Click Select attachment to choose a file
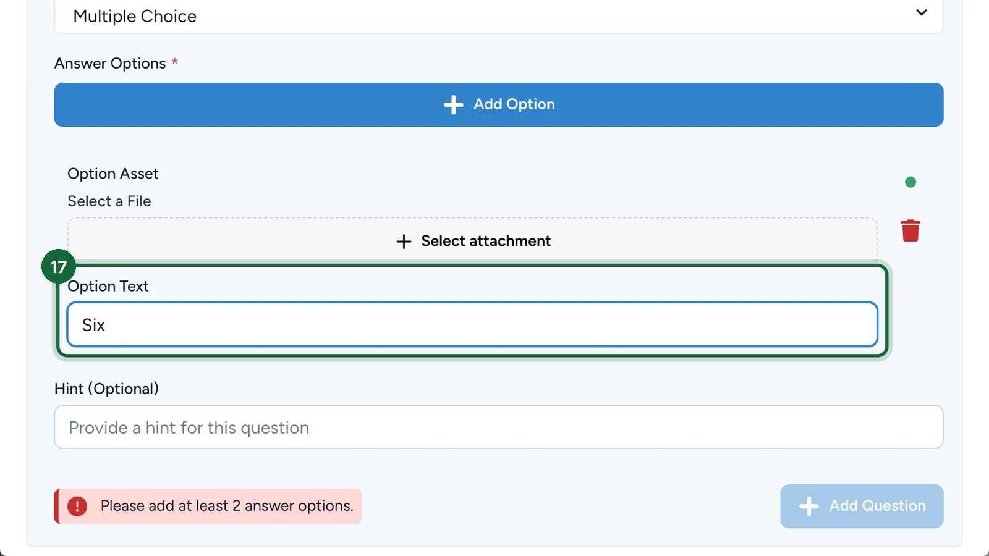989x556 pixels. [x=472, y=241]
